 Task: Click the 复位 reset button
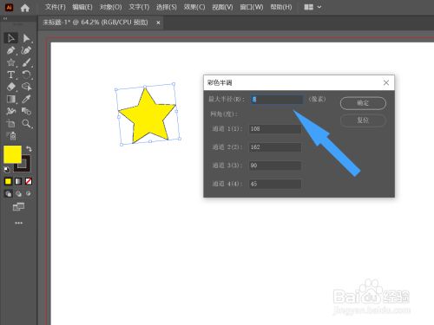point(363,120)
